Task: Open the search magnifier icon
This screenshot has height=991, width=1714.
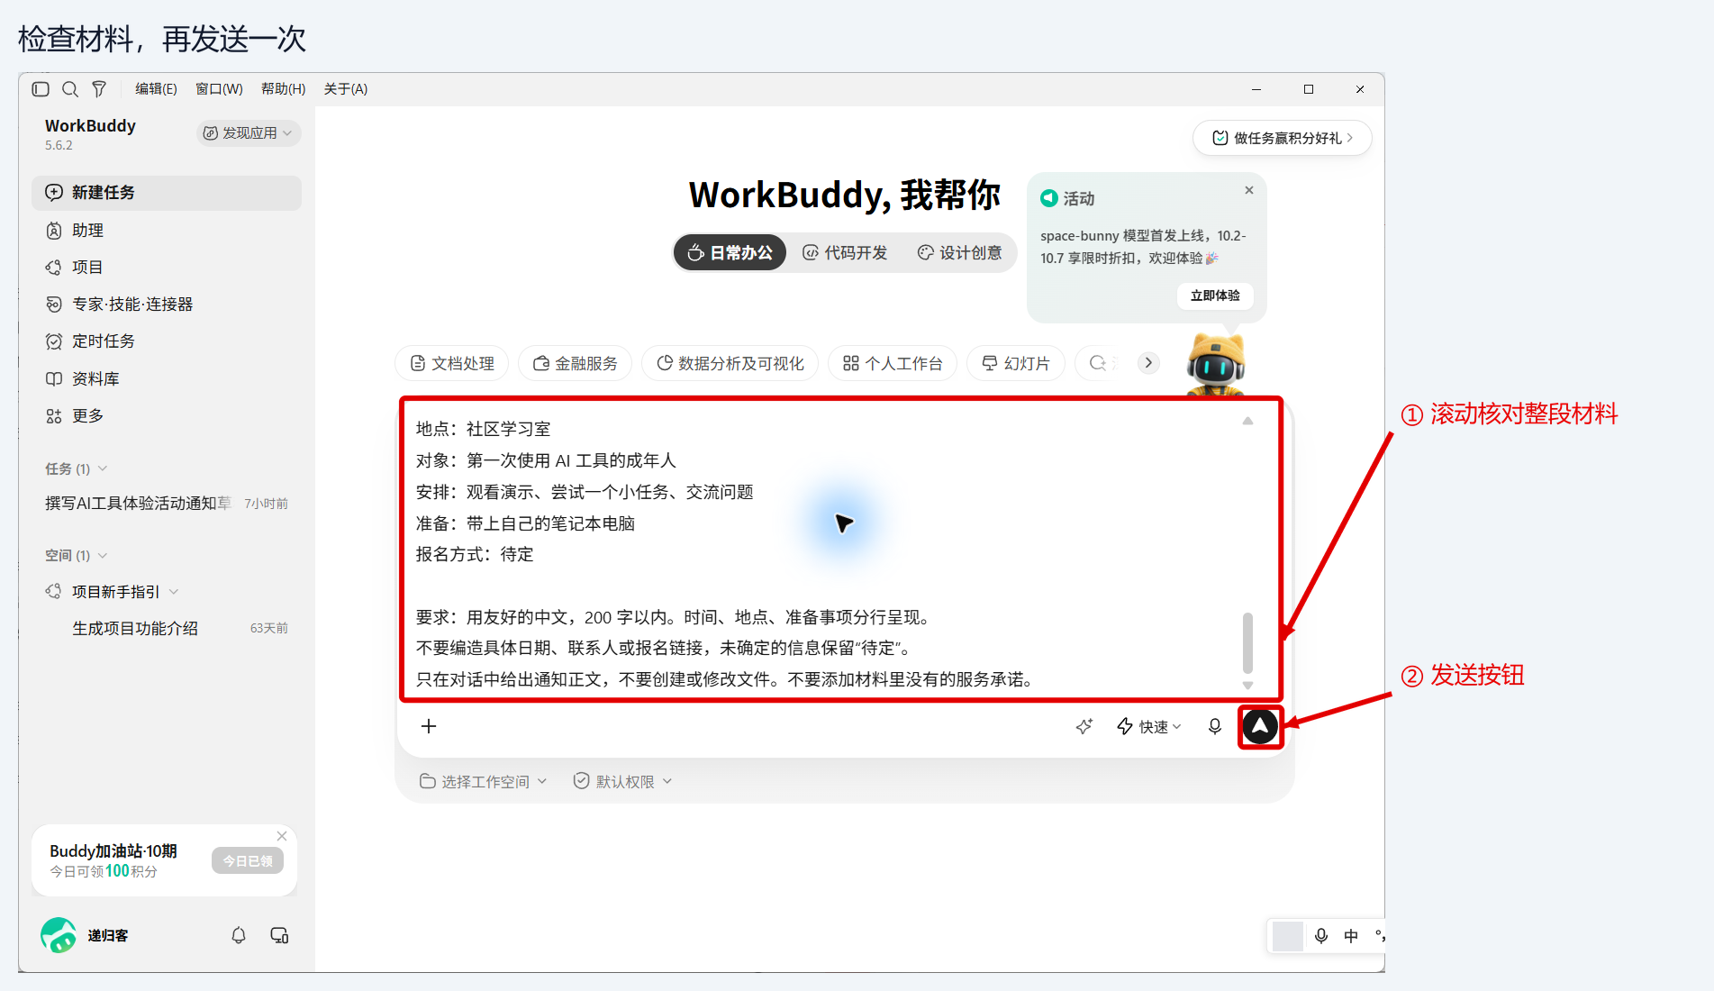Action: 69,89
